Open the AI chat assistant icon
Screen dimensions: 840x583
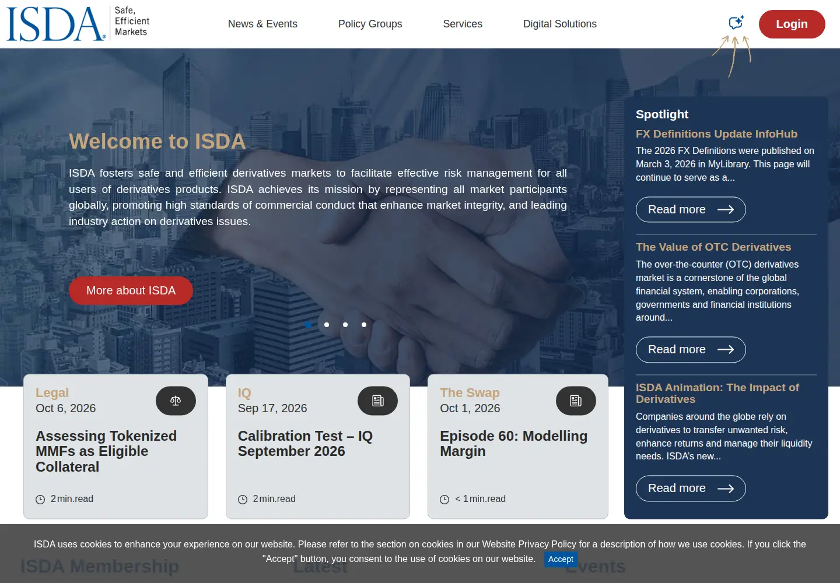736,23
